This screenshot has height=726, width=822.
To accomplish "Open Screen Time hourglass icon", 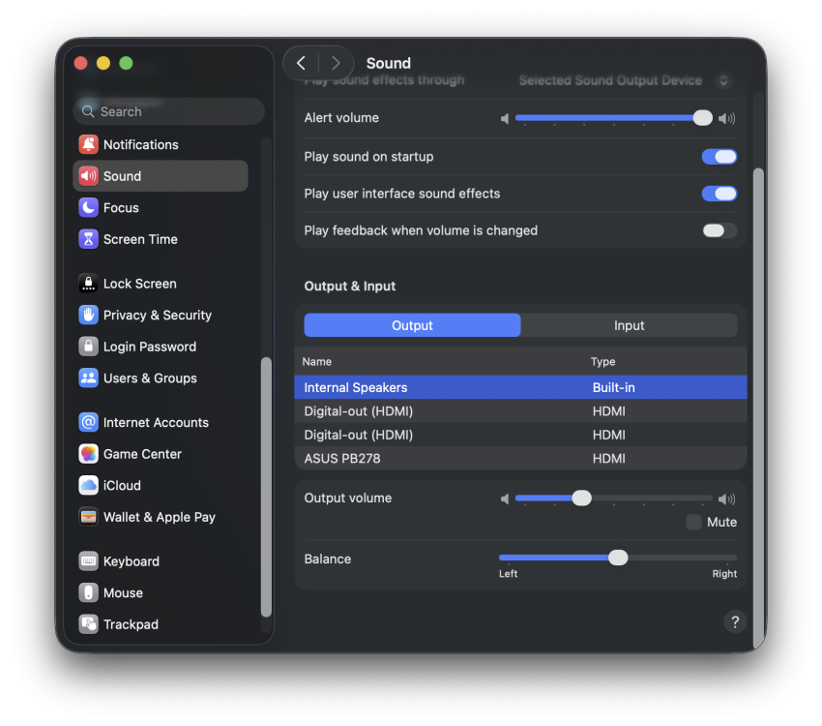I will (x=88, y=239).
